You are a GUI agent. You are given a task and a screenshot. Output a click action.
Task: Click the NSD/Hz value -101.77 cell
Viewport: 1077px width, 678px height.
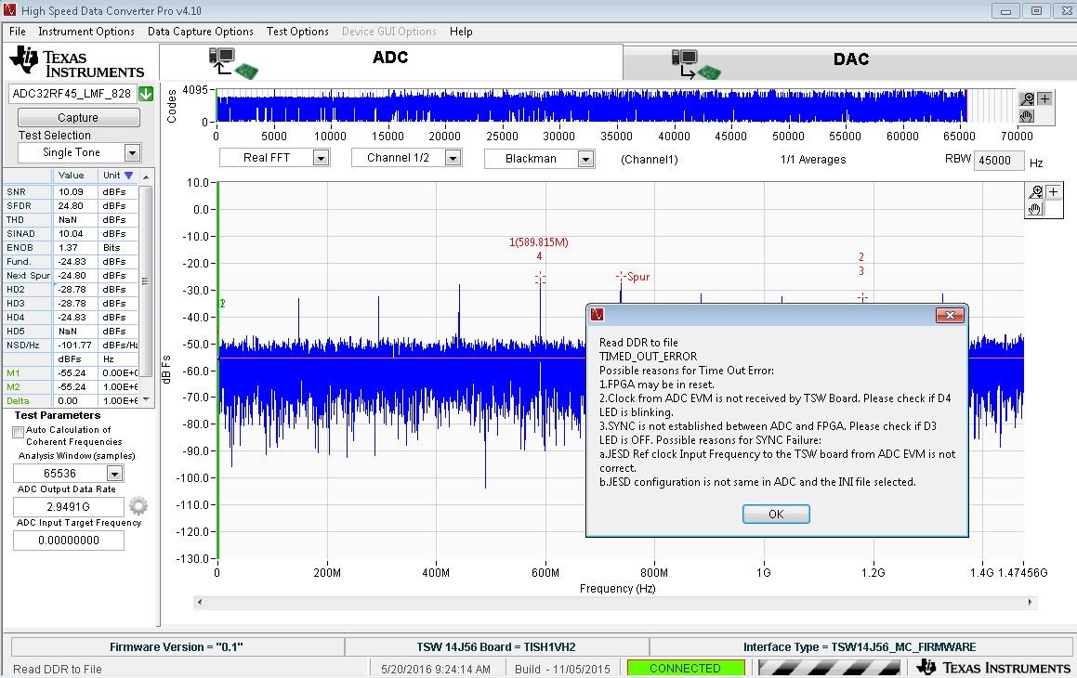74,346
